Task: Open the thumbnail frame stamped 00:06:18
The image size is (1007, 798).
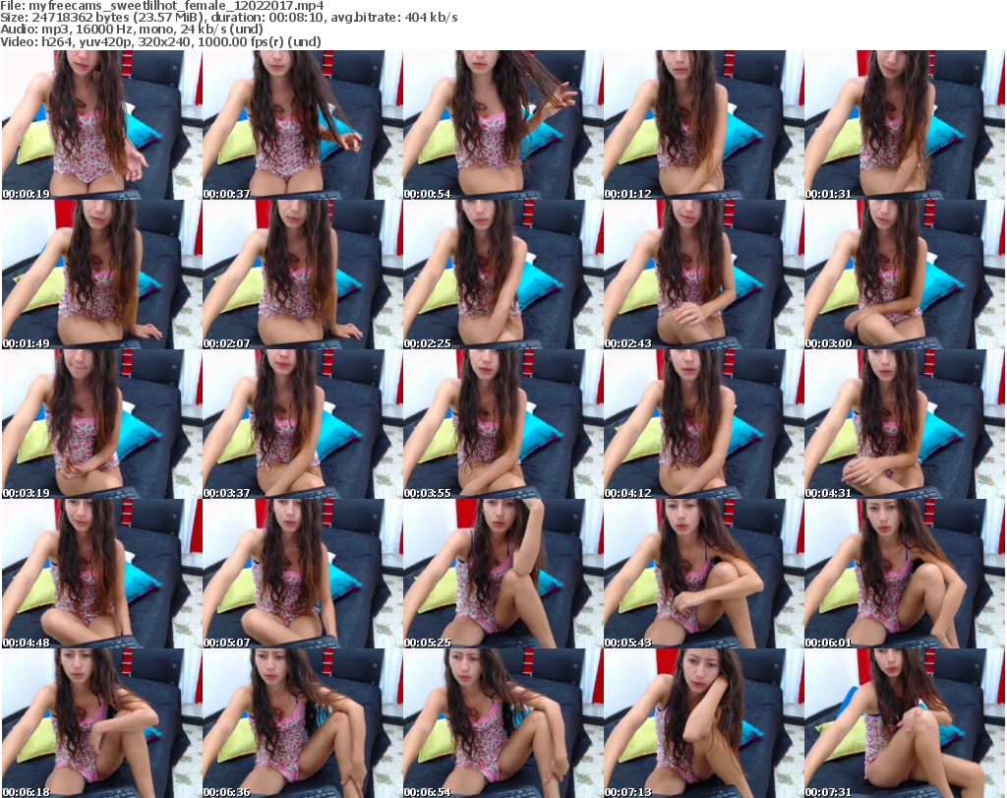Action: pos(101,723)
